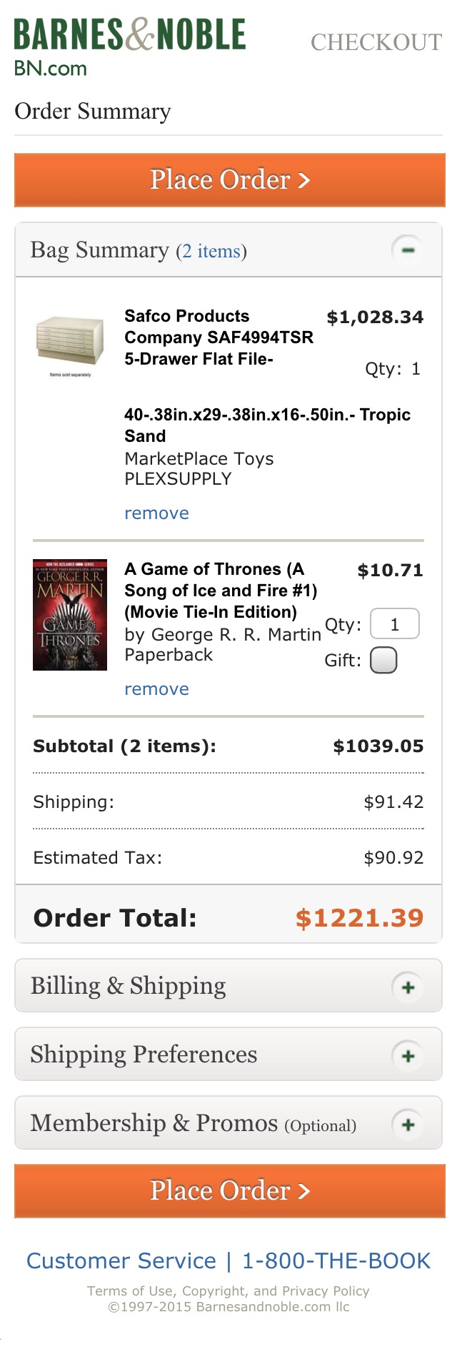
Task: Click the Game of Thrones book cover
Action: coord(70,615)
